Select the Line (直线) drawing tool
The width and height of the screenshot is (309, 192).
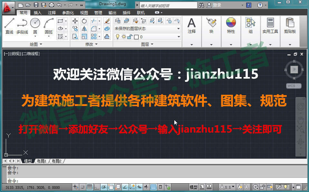point(9,26)
